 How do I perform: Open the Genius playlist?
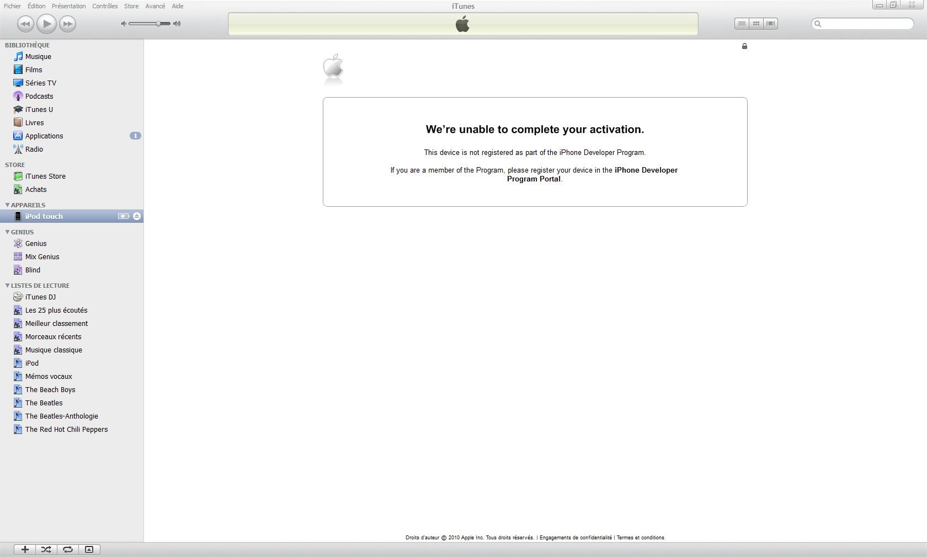(x=72, y=244)
